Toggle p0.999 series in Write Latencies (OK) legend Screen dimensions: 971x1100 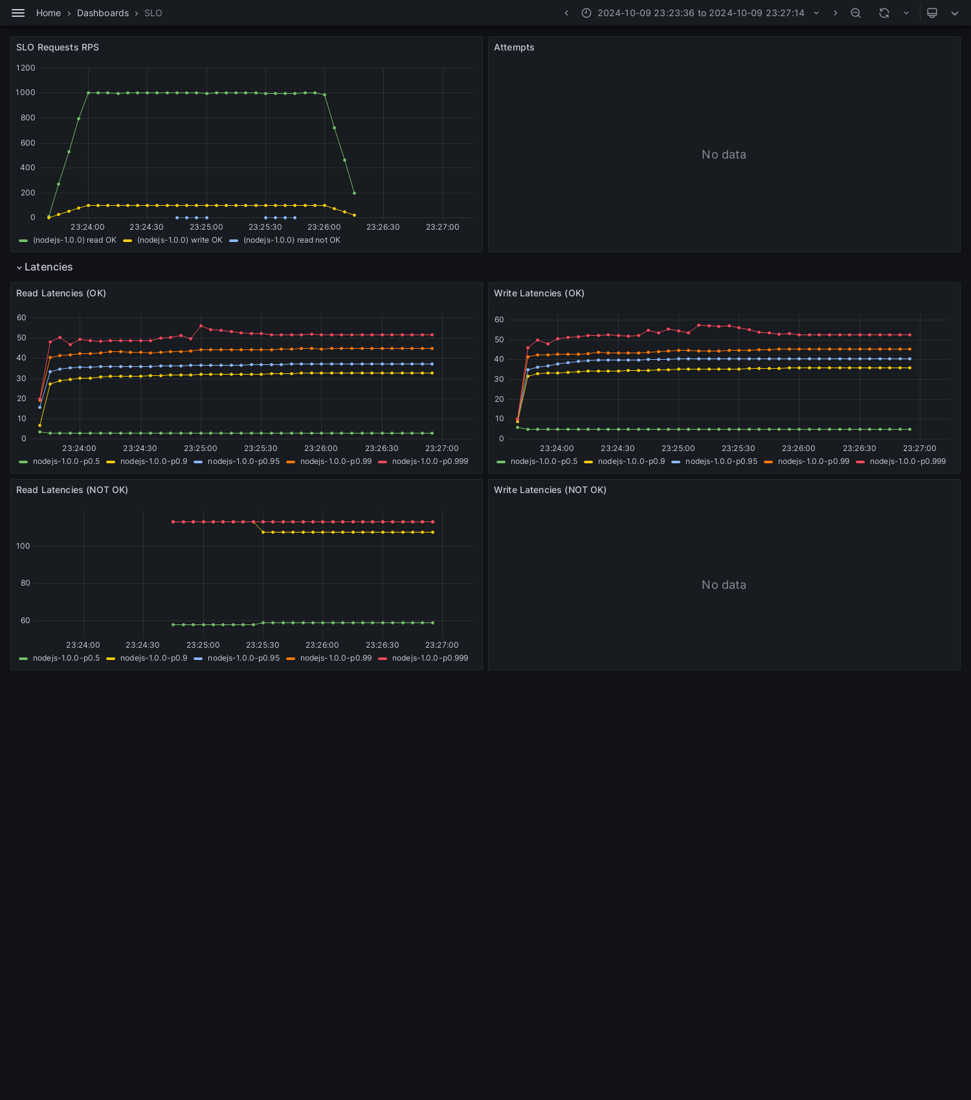point(908,461)
